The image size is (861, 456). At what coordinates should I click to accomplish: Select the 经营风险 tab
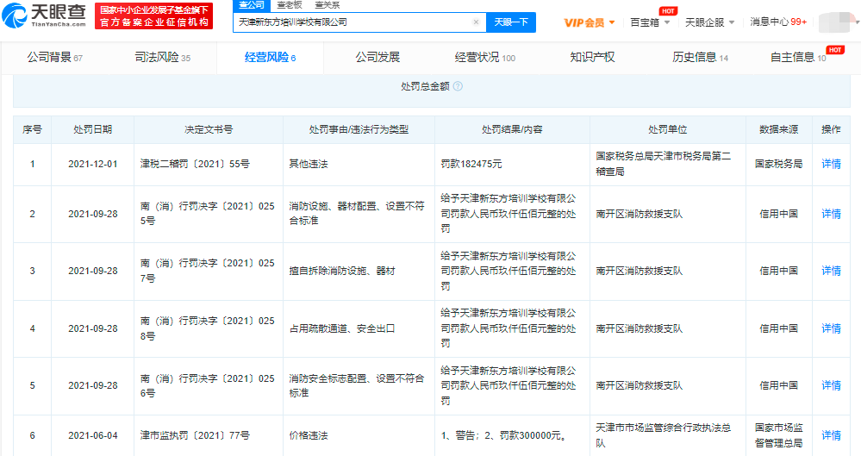tap(270, 57)
